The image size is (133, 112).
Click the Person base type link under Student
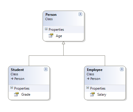pos(19,79)
